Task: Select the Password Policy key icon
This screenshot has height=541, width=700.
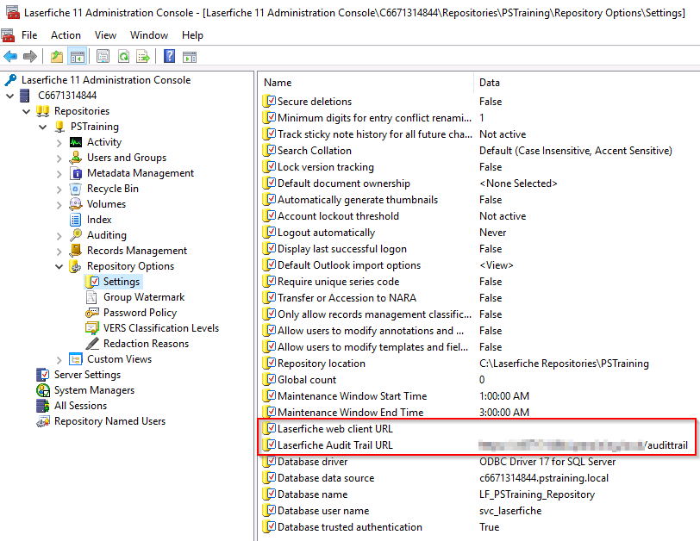Action: pos(91,313)
